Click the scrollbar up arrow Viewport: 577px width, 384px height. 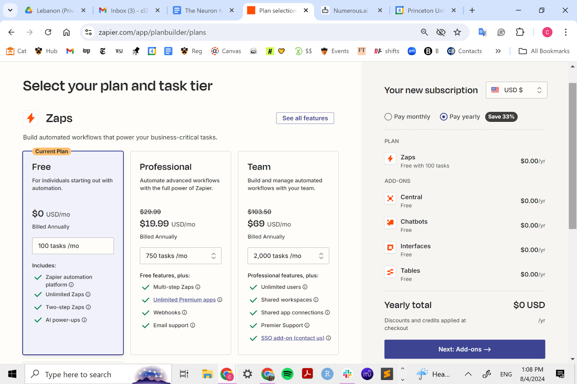click(x=573, y=66)
